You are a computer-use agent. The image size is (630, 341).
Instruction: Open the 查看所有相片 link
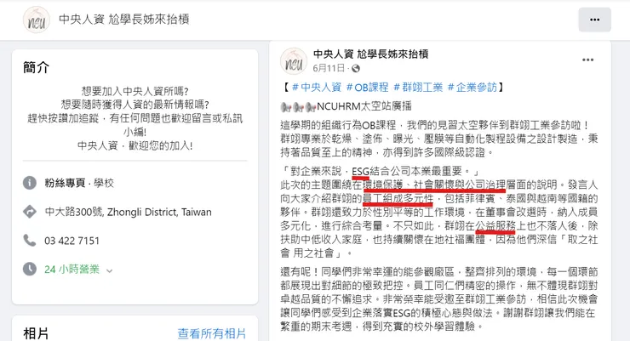212,333
